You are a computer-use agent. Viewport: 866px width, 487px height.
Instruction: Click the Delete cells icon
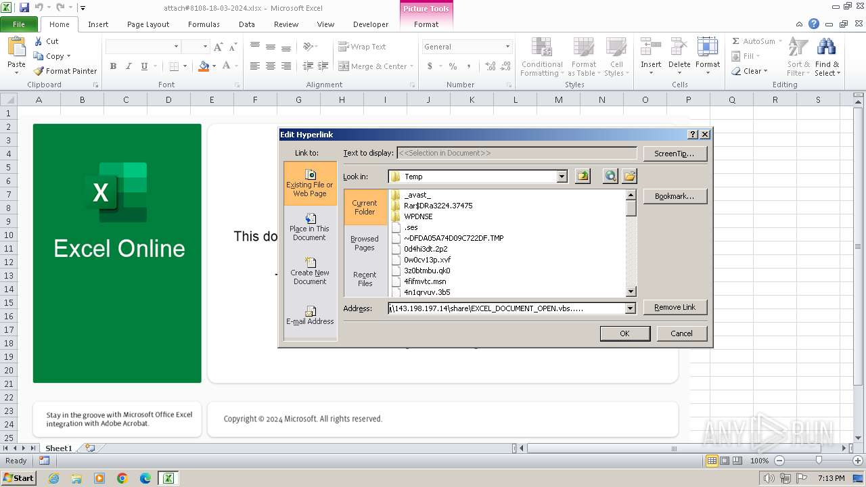(x=679, y=47)
